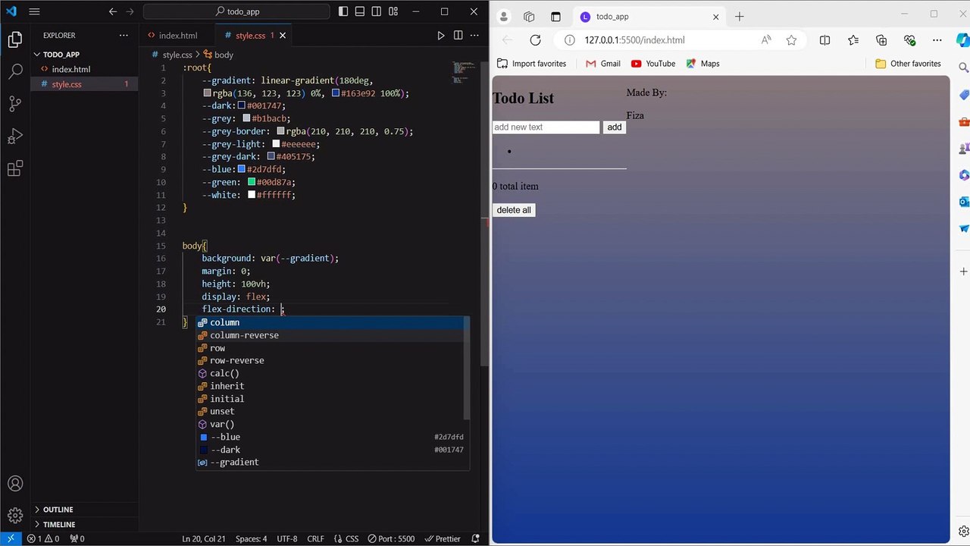Open Other favorites folder
Viewport: 970px width, 546px height.
click(x=908, y=64)
